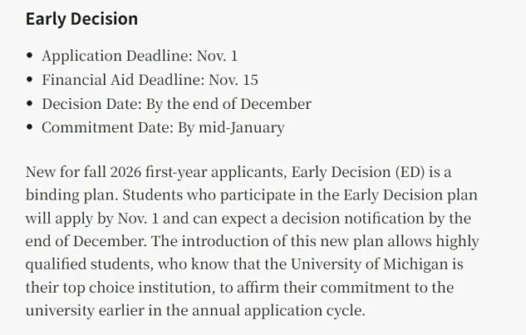Click the Early Decision heading
Screen dimensions: 526x335
[81, 19]
